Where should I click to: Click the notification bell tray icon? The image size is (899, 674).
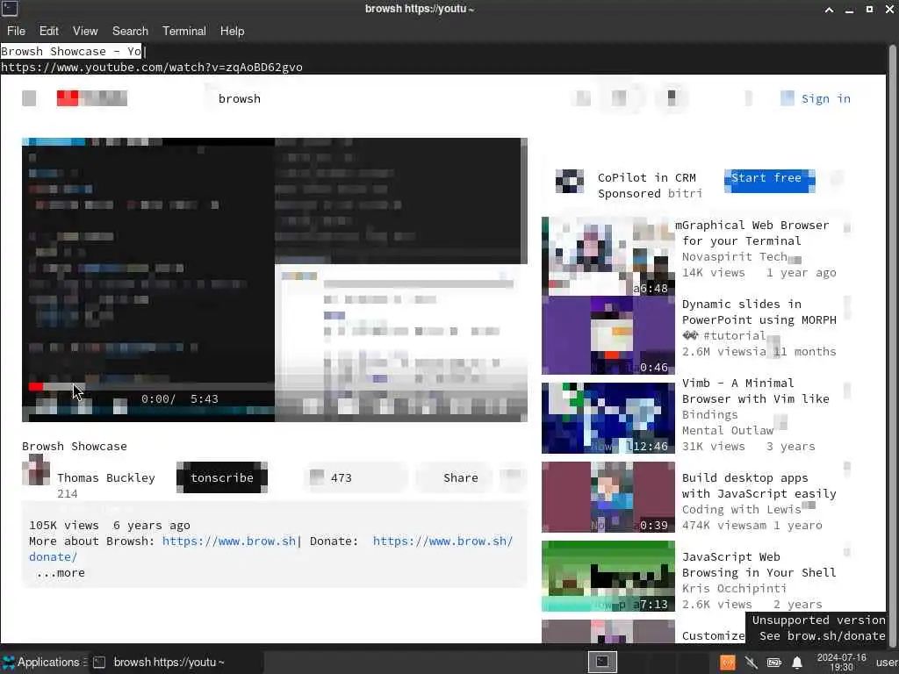click(797, 663)
